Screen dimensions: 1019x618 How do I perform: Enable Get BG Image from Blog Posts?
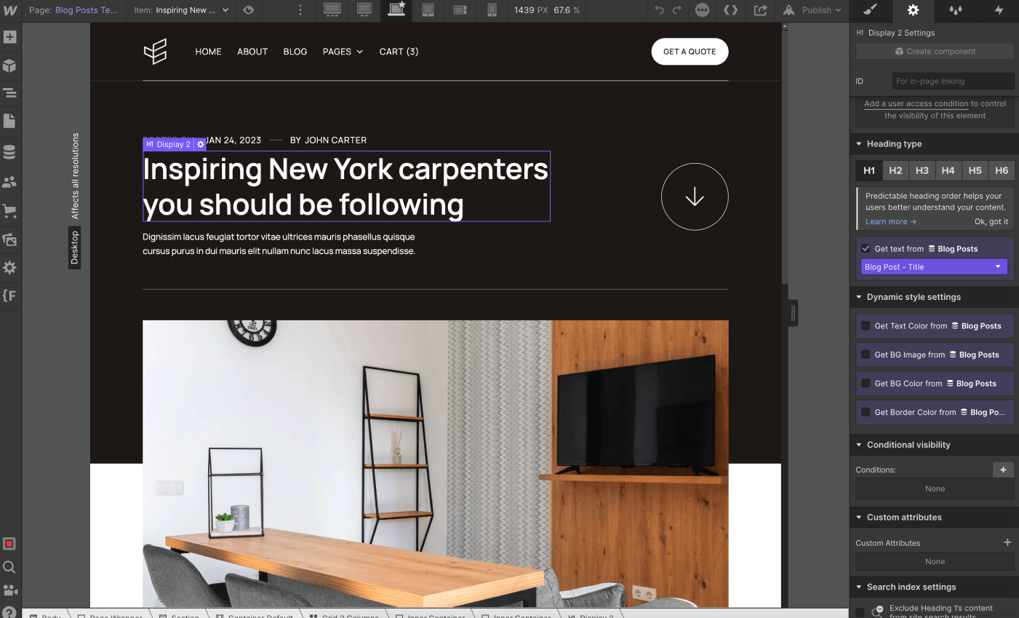[x=865, y=354]
